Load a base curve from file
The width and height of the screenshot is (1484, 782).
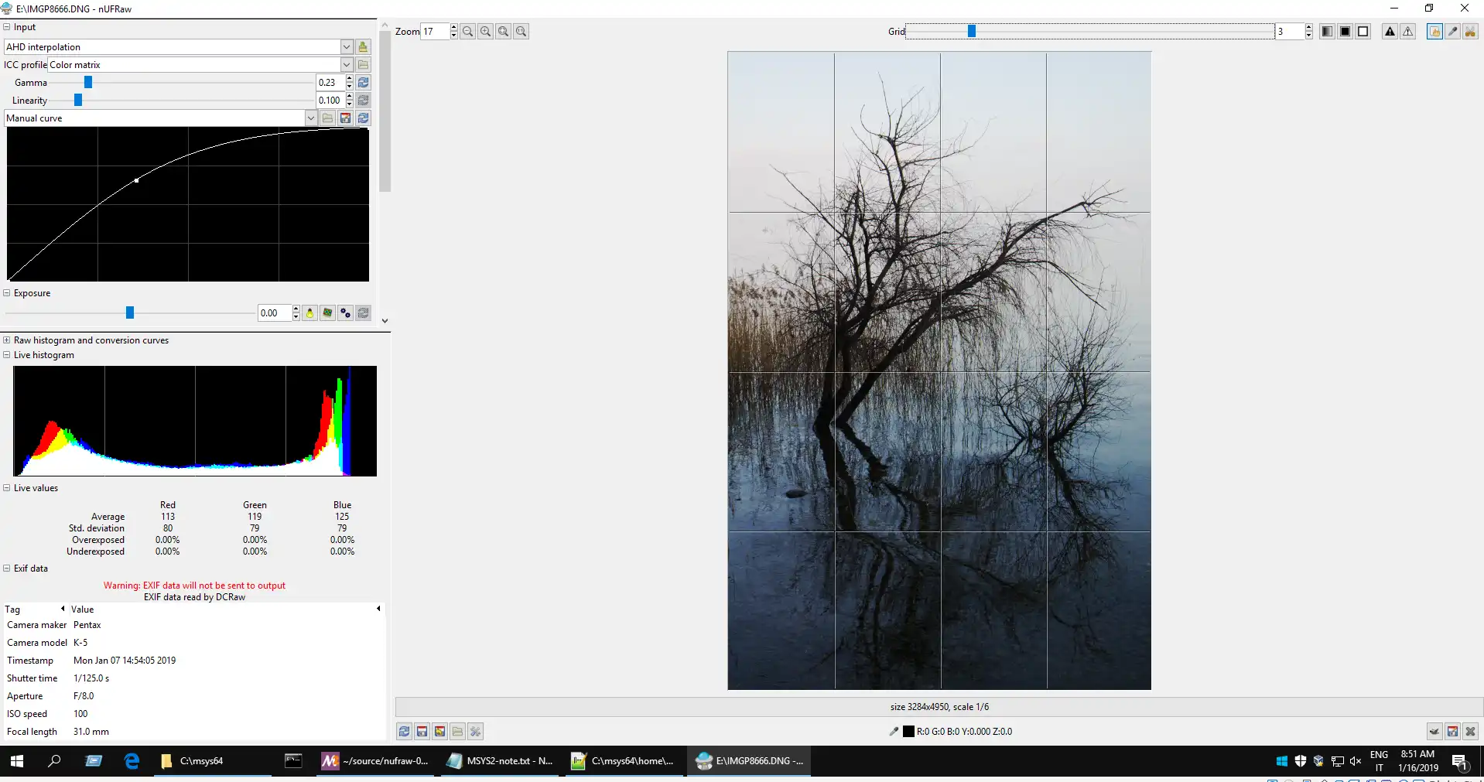click(327, 118)
